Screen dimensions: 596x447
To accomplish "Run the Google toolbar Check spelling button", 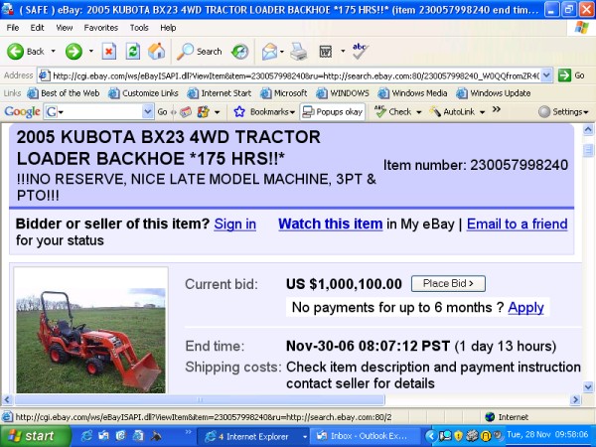I will [x=392, y=111].
